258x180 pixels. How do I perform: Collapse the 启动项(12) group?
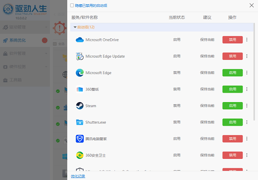(75, 27)
